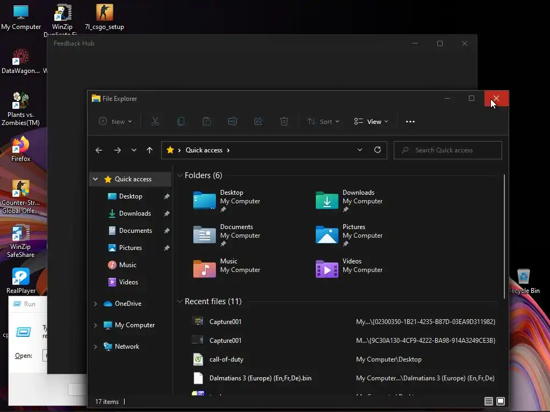
Task: Select the RealPlayer desktop icon
Action: 21,281
